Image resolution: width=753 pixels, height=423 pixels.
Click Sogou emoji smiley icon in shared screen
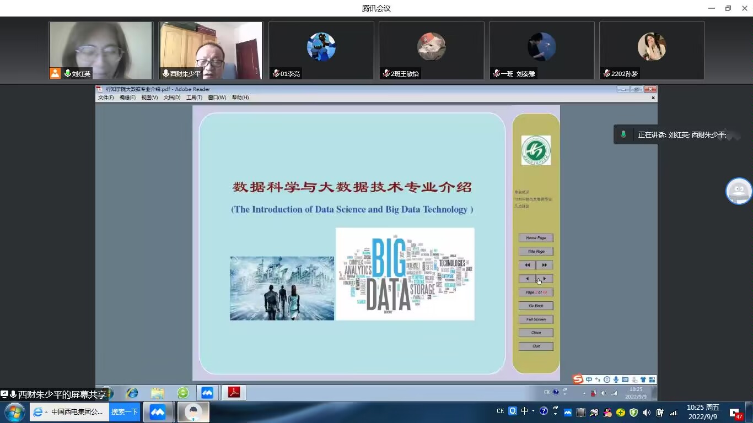tap(607, 379)
